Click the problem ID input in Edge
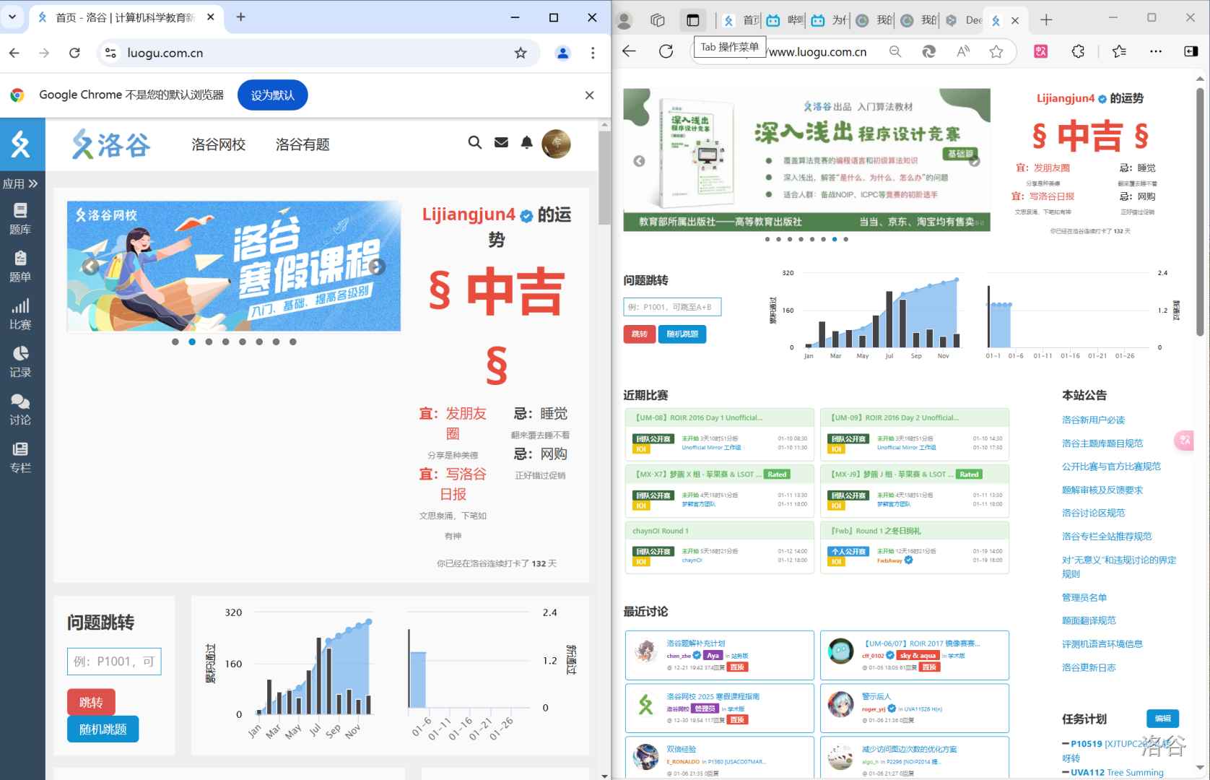 click(671, 307)
